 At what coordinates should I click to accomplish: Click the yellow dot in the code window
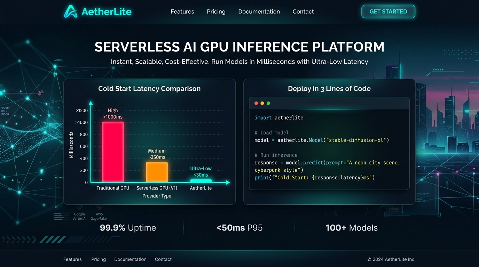262,103
